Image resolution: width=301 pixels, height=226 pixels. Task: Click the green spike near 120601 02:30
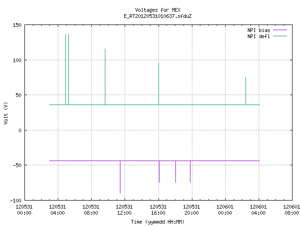(246, 91)
